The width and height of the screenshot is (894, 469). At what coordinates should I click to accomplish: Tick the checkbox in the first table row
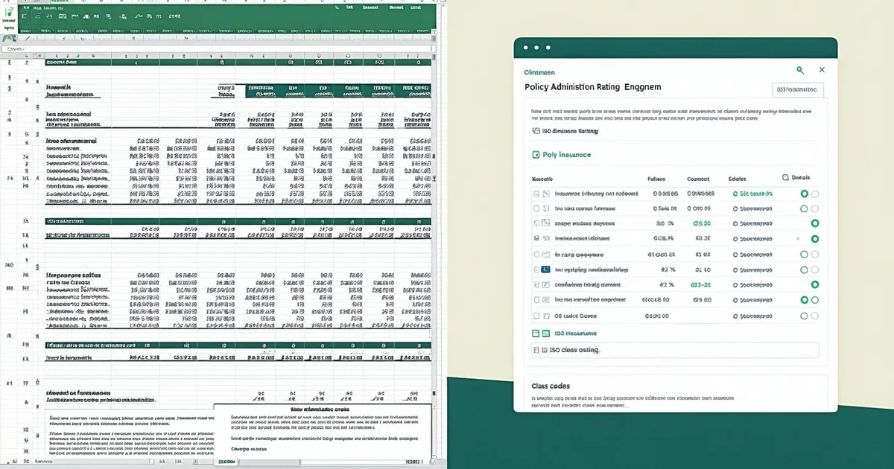click(536, 194)
